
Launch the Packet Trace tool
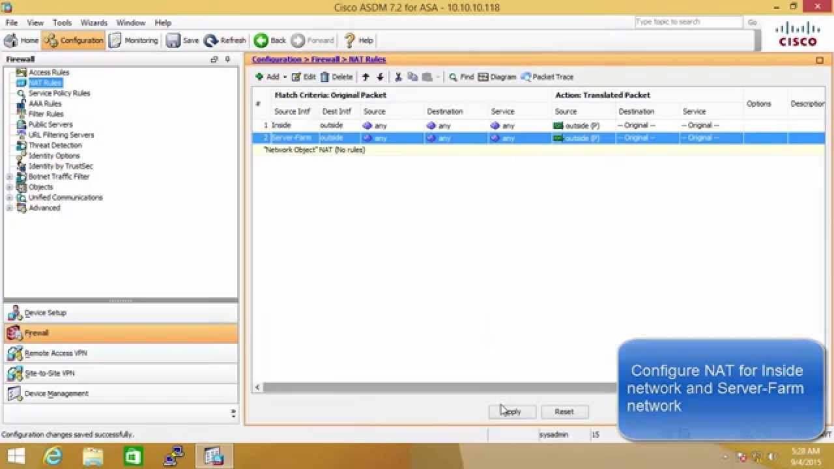coord(547,77)
